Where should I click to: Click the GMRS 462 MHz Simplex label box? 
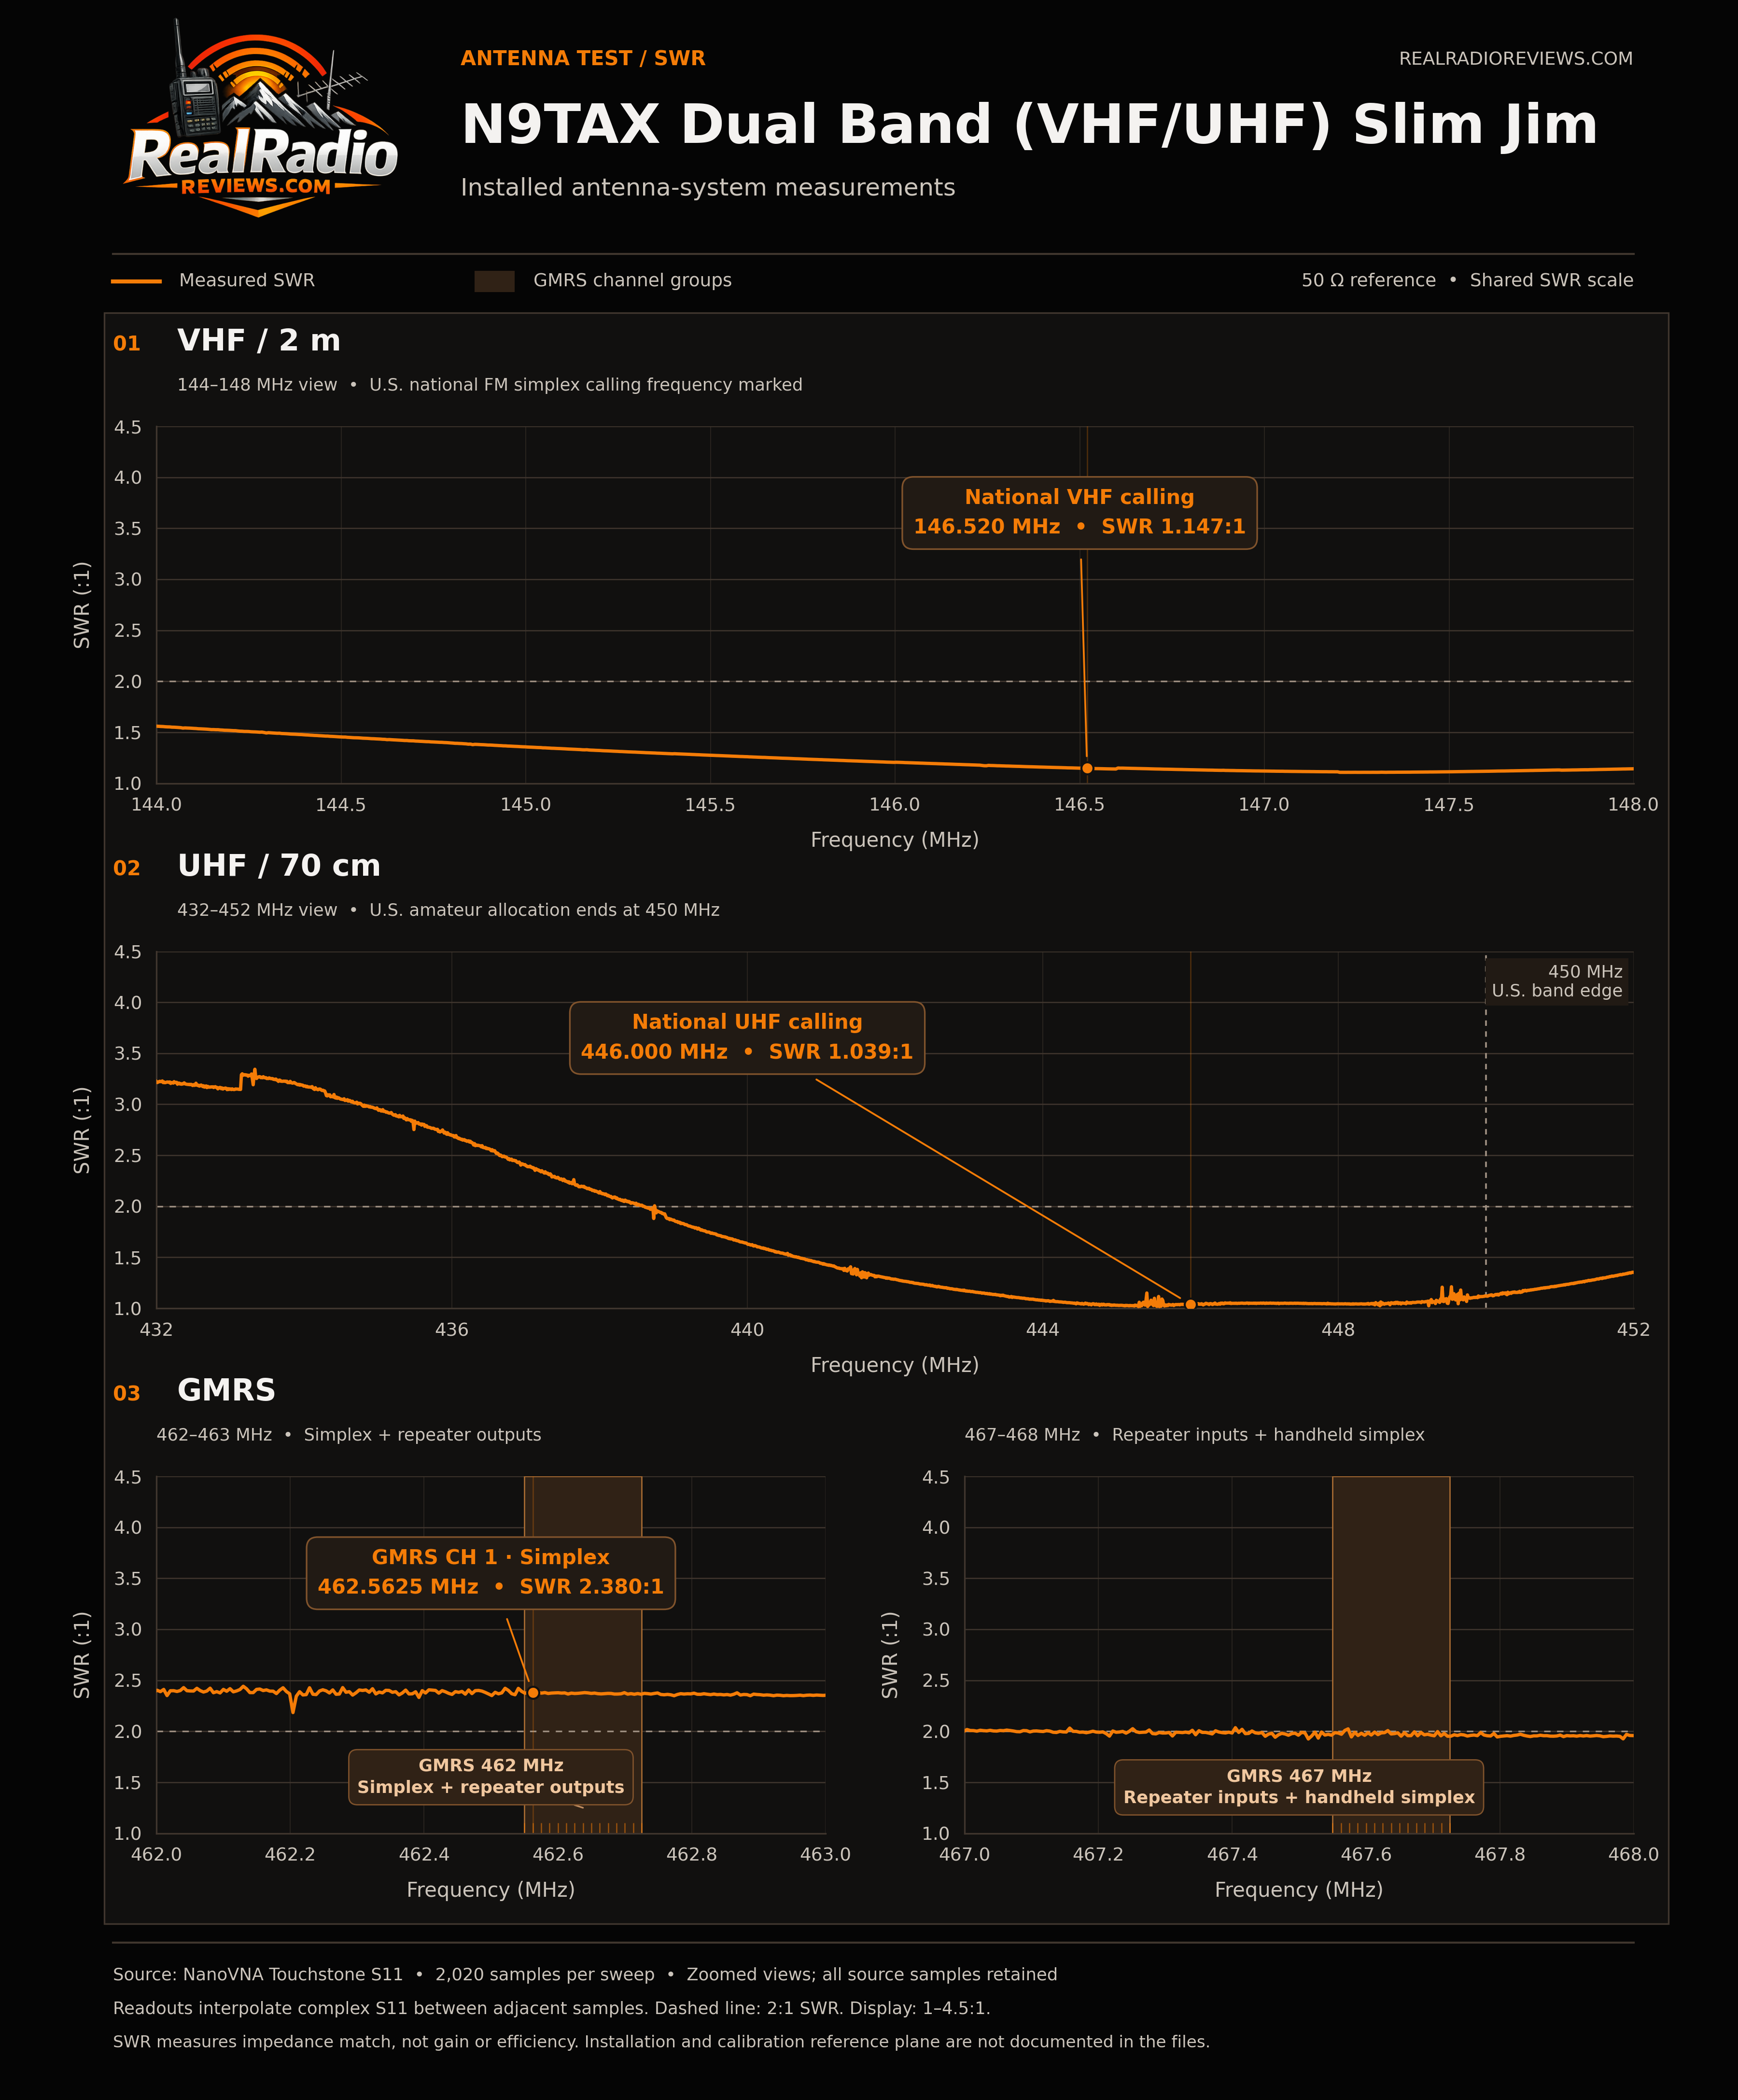491,1777
